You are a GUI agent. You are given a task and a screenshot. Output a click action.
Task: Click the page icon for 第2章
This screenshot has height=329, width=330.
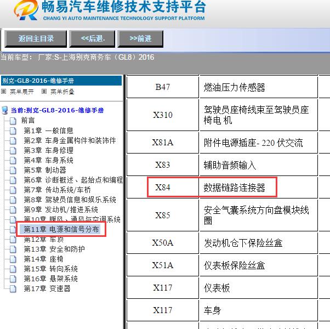coord(13,140)
